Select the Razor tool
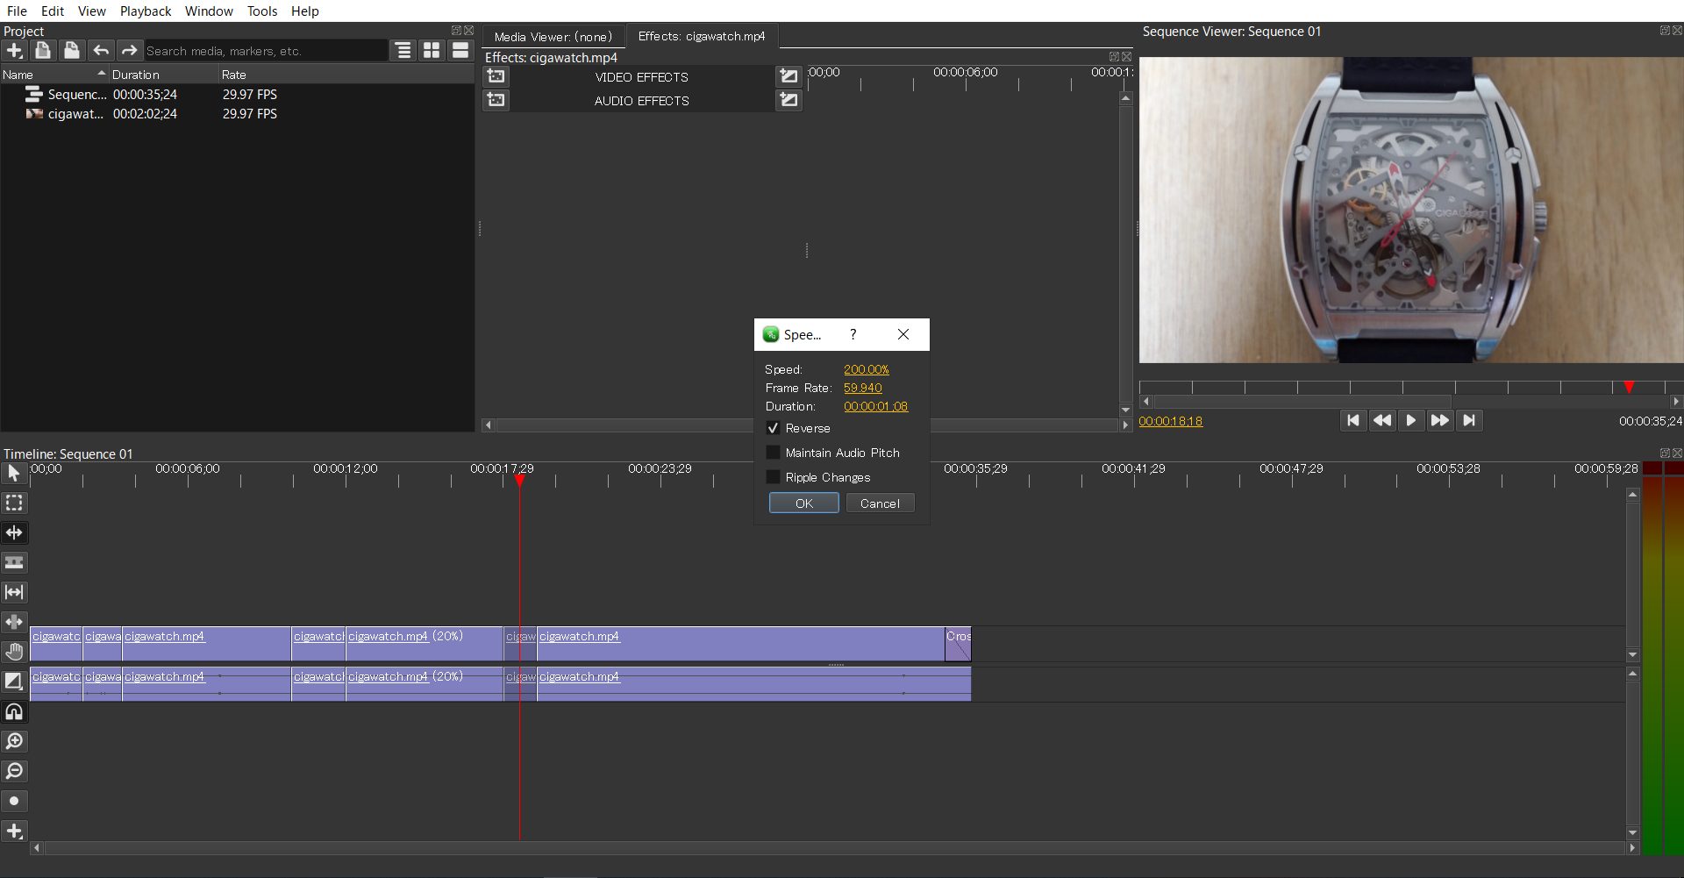Viewport: 1684px width, 878px height. point(14,563)
